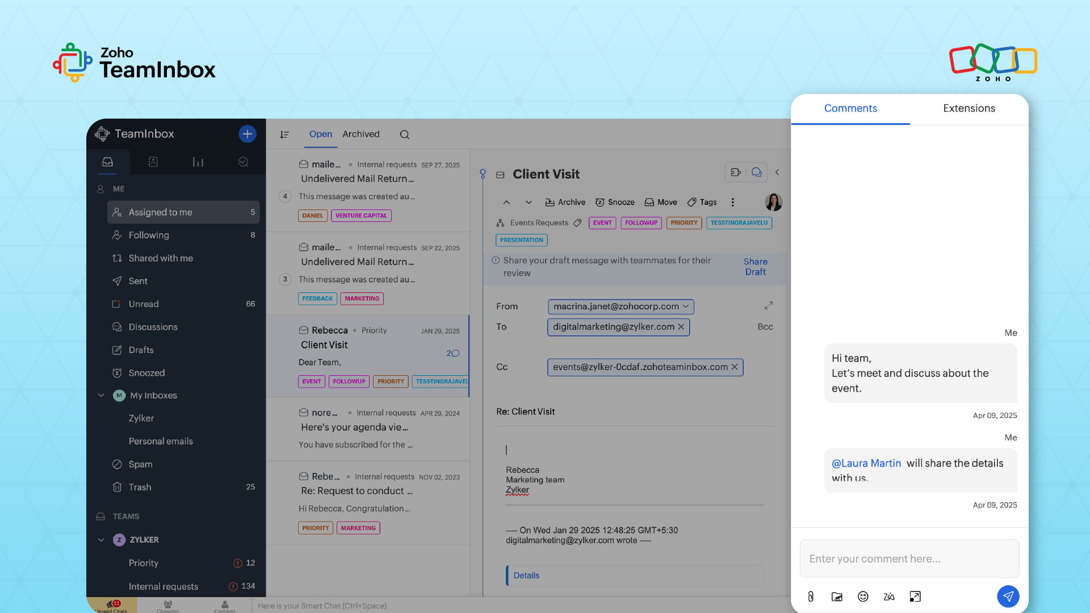Remove the Cc events address chip
Viewport: 1090px width, 613px height.
(734, 367)
